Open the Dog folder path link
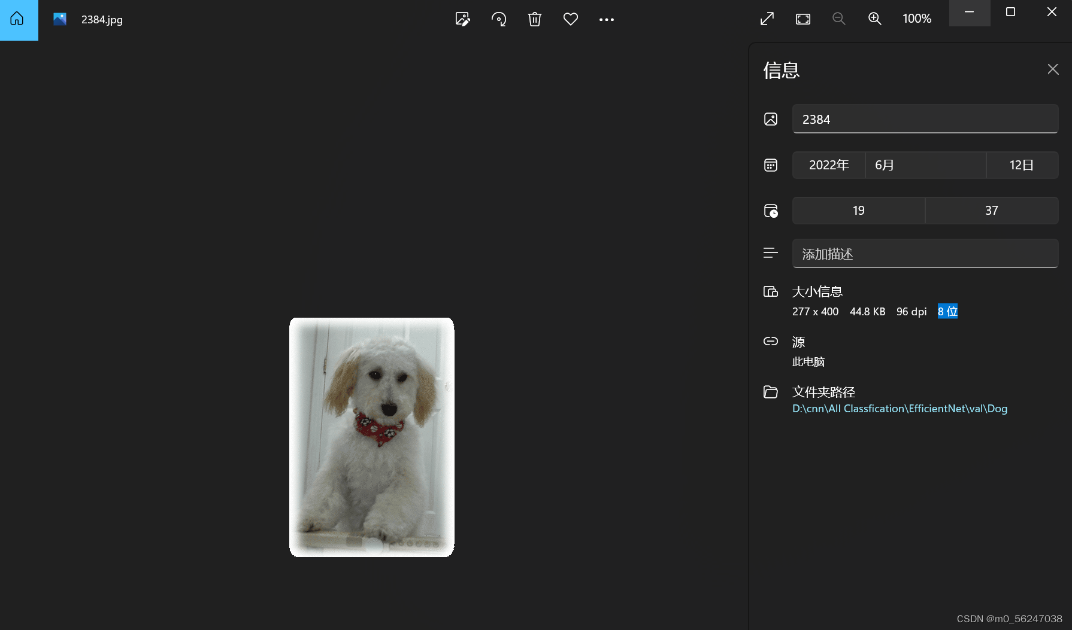Image resolution: width=1072 pixels, height=630 pixels. [x=900, y=409]
